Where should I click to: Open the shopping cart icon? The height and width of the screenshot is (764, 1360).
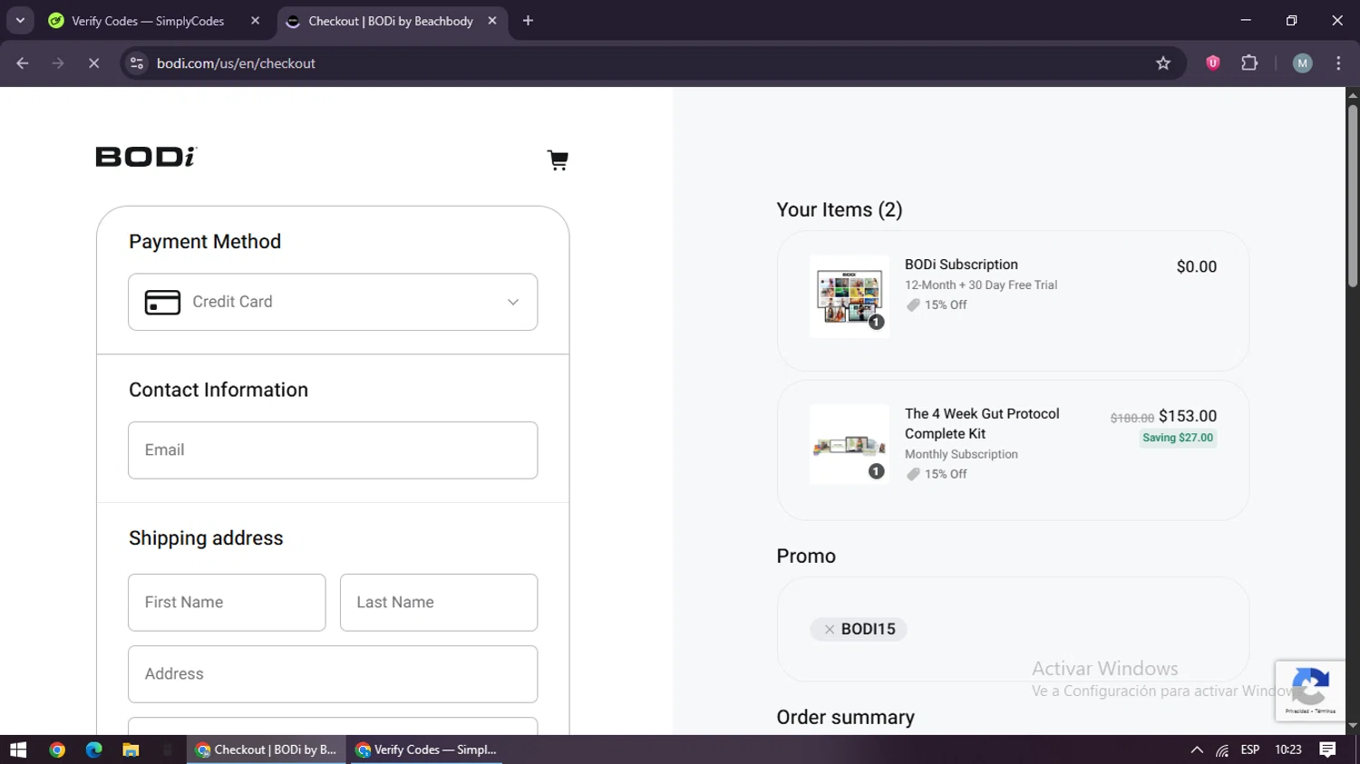558,160
